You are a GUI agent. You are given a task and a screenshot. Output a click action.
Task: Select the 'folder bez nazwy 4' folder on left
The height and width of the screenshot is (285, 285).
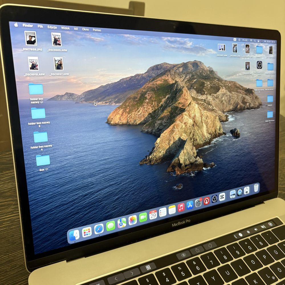(x=41, y=137)
